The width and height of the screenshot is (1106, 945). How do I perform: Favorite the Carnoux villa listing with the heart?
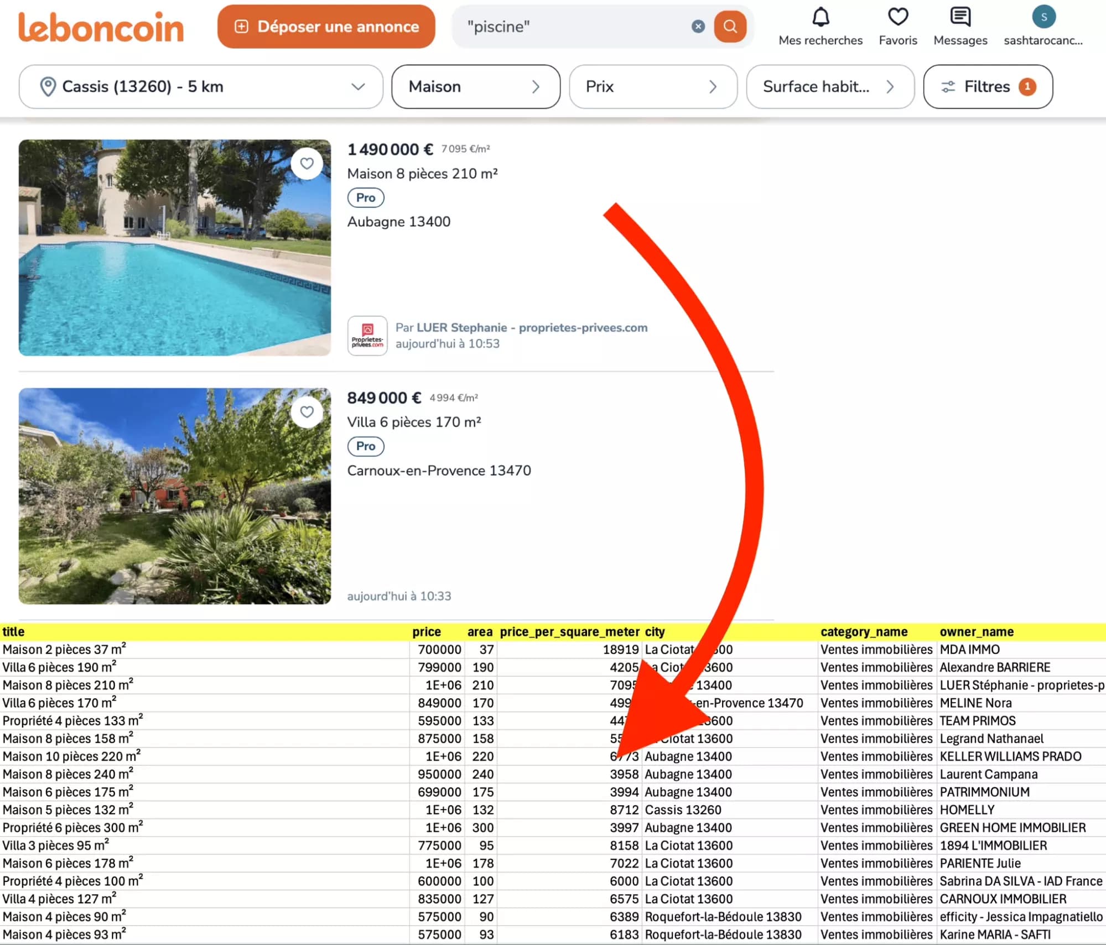click(x=307, y=412)
